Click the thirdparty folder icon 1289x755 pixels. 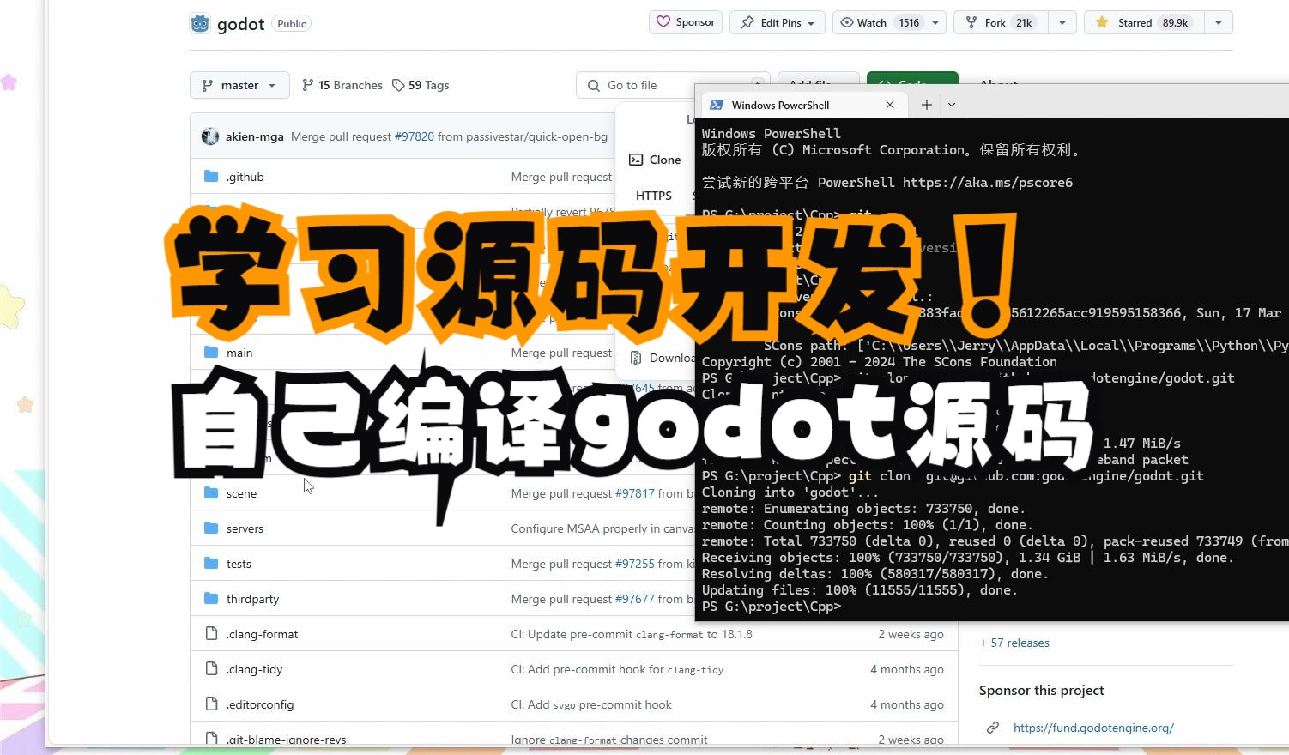211,598
